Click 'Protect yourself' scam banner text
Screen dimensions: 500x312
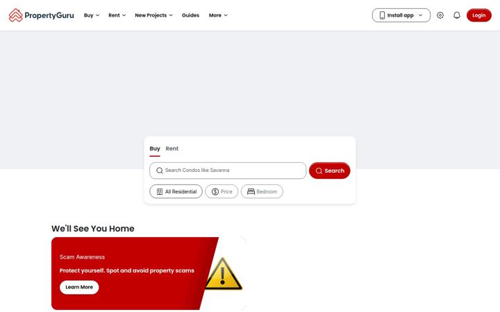coord(127,270)
